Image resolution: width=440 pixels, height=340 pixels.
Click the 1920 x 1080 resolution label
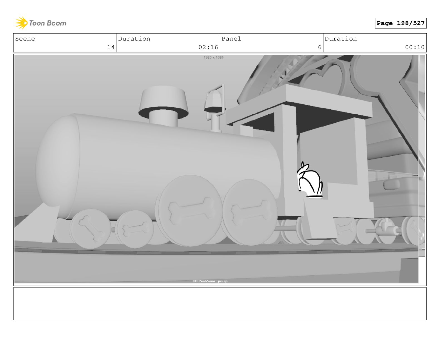[x=213, y=57]
